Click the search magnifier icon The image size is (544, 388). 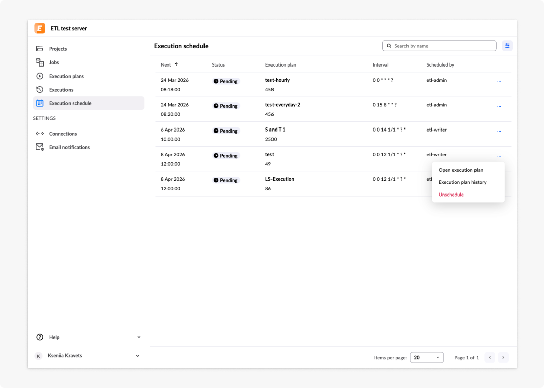pyautogui.click(x=389, y=46)
